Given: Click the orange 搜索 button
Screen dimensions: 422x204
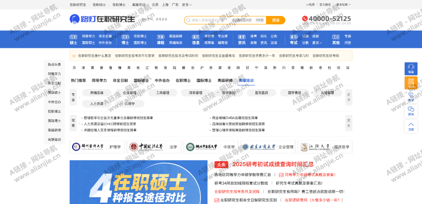Looking at the screenshot, I should coord(276,20).
